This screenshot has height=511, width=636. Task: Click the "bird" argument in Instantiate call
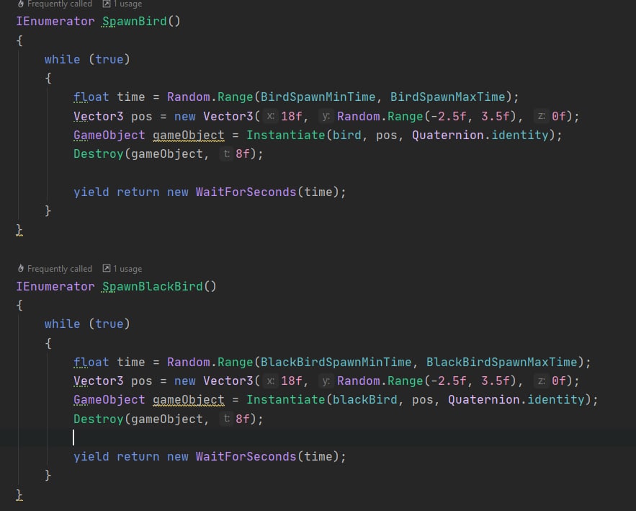[346, 135]
